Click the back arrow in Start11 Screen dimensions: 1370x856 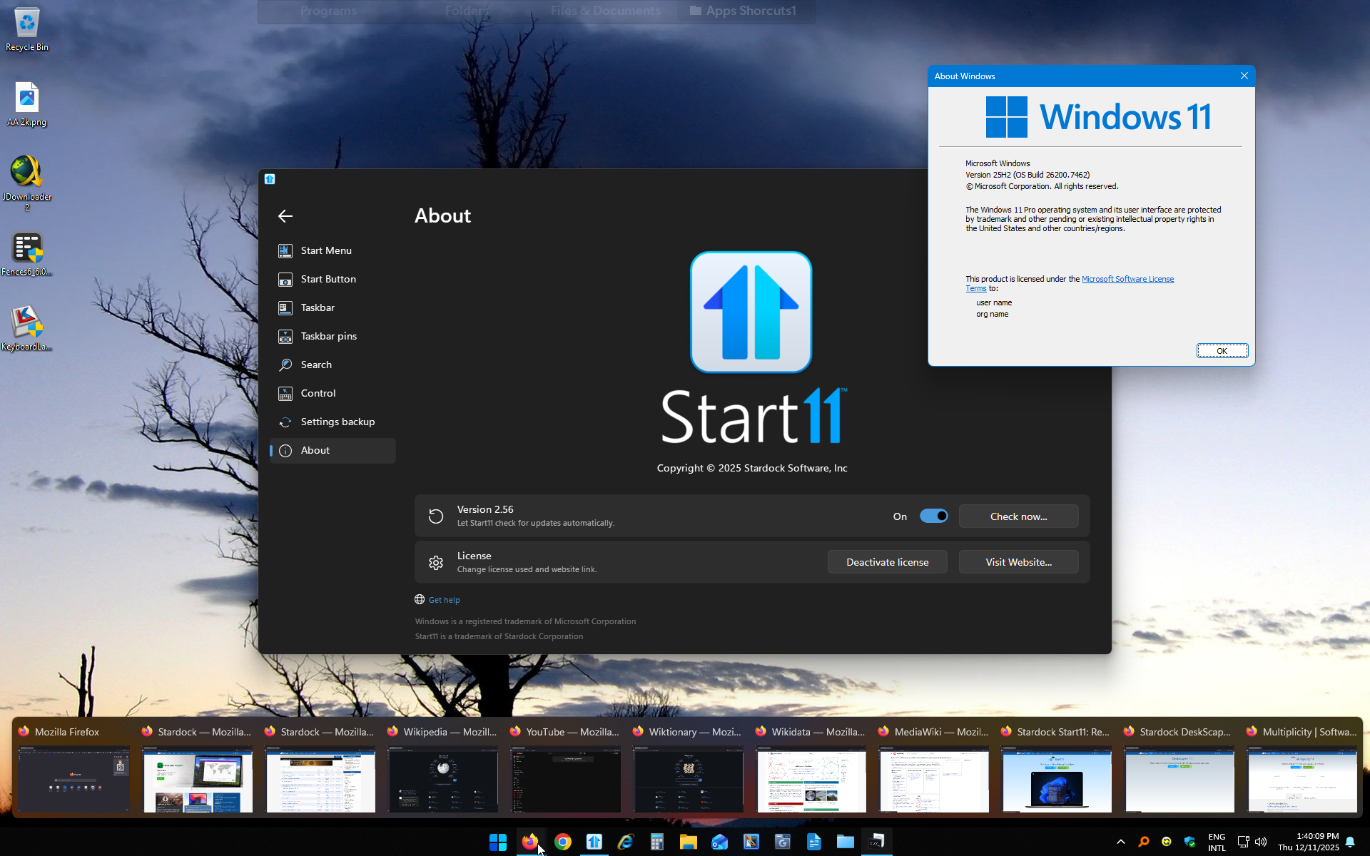pyautogui.click(x=285, y=216)
